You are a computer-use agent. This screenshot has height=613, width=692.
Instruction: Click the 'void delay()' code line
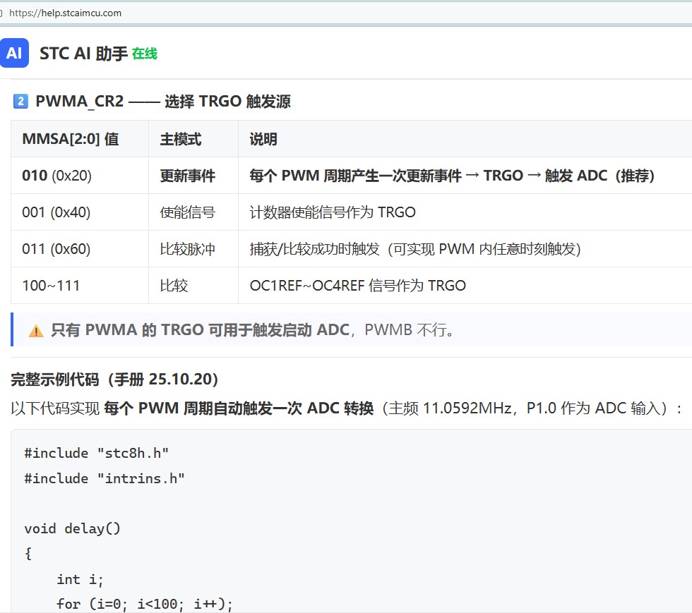click(72, 528)
